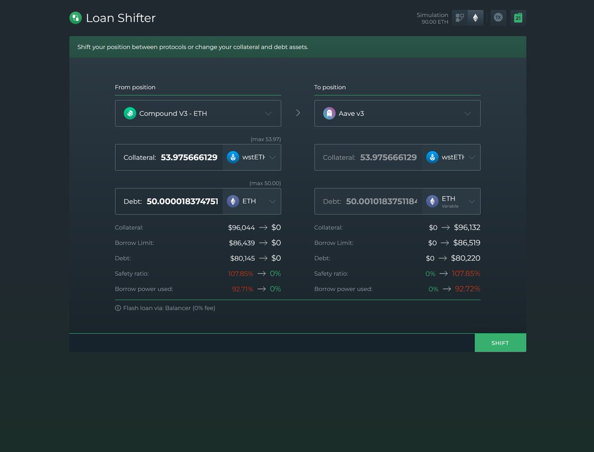Click To debt amount 50.0010183751184 field
This screenshot has height=452, width=594.
(x=382, y=201)
